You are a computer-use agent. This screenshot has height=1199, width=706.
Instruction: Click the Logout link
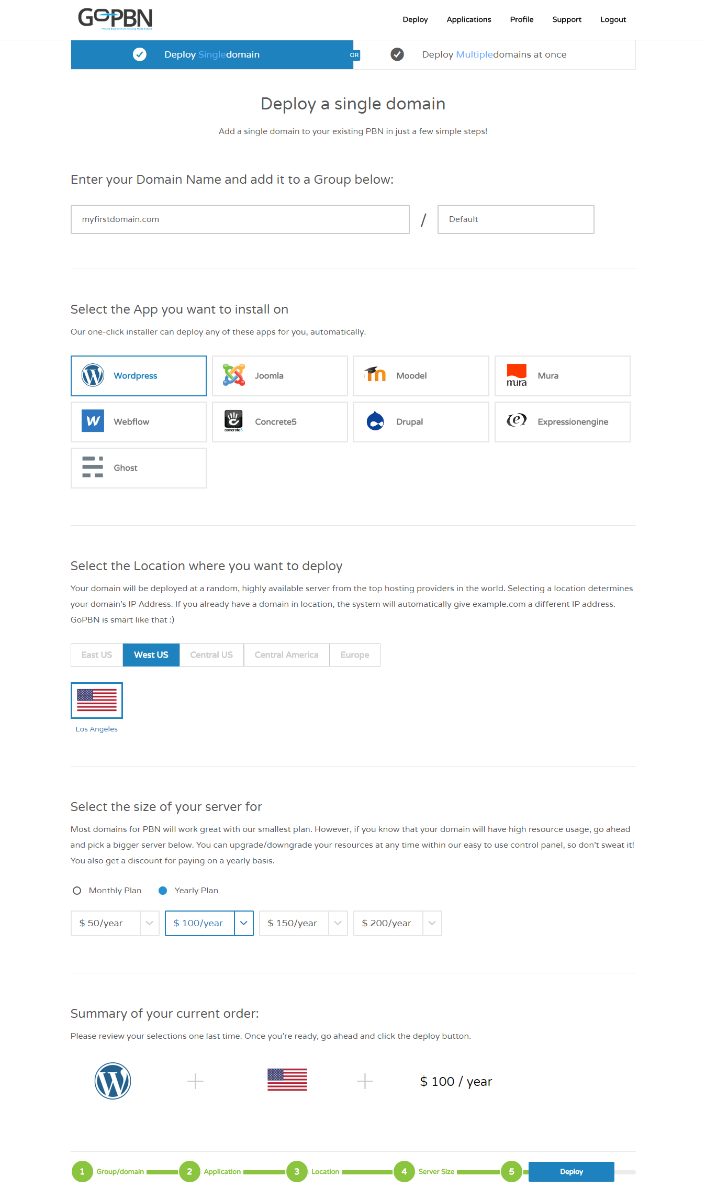613,19
